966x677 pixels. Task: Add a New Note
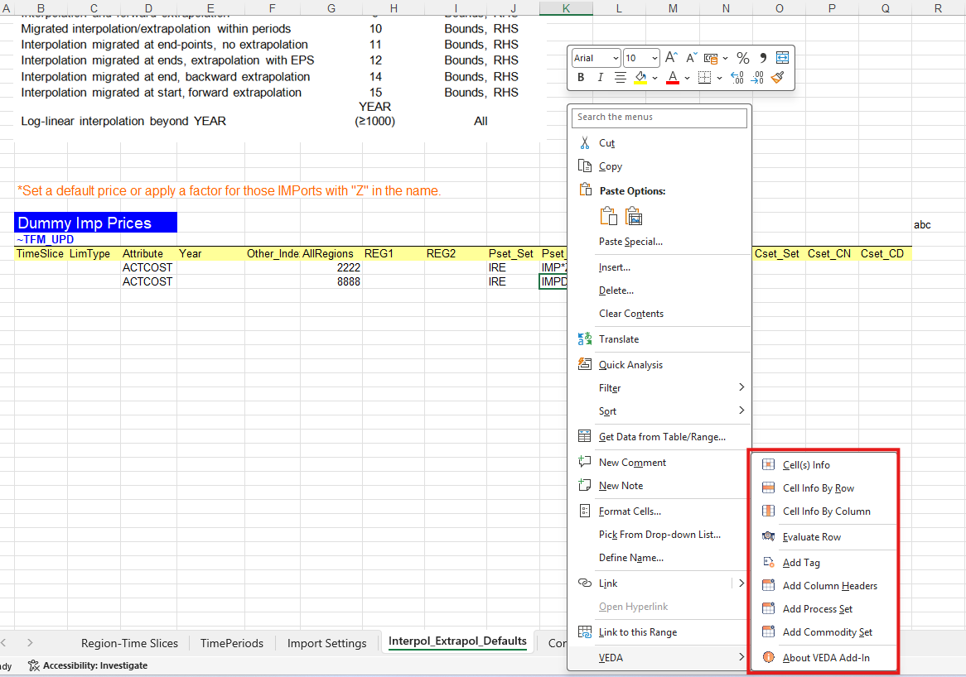tap(659, 486)
